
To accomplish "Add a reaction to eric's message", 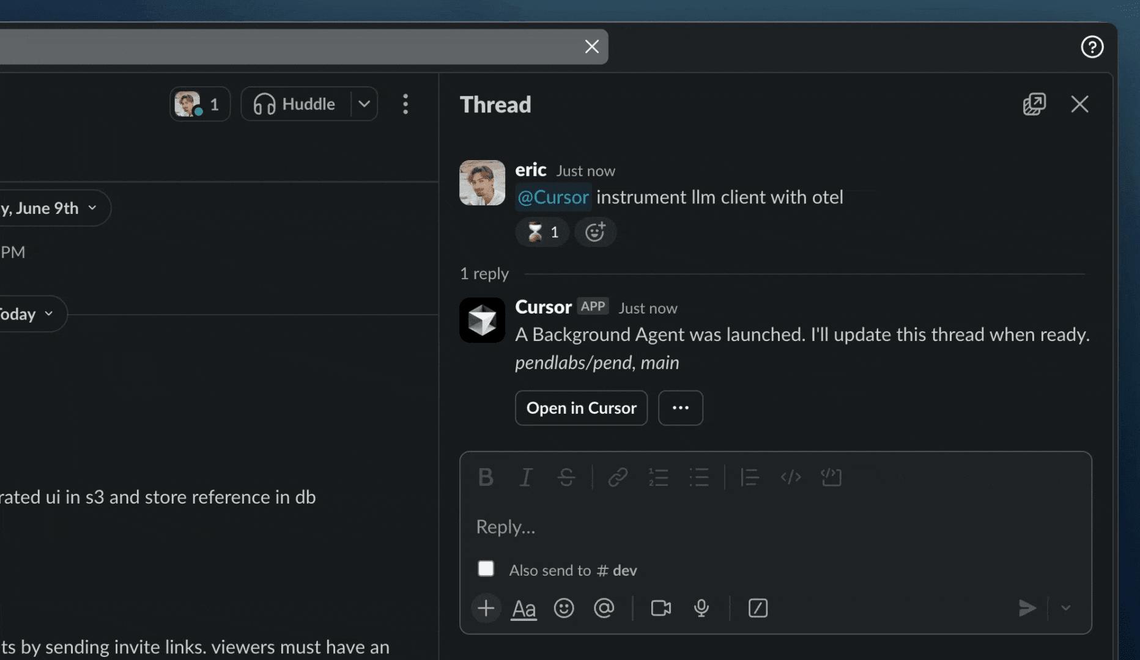I will coord(595,232).
